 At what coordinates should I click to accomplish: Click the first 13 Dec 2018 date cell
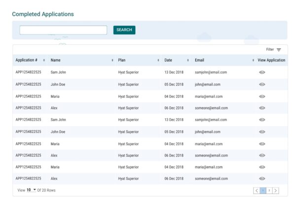(x=174, y=72)
